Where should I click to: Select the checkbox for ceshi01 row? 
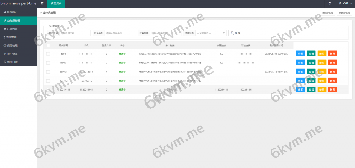pyautogui.click(x=48, y=63)
